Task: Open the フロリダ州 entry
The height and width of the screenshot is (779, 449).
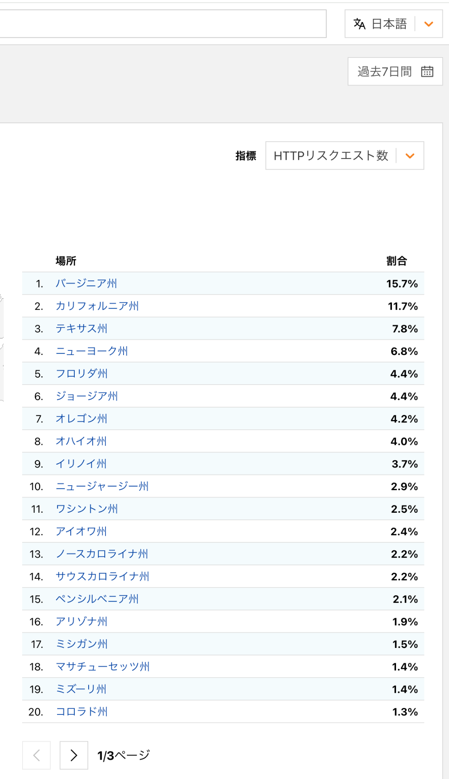Action: click(x=81, y=374)
